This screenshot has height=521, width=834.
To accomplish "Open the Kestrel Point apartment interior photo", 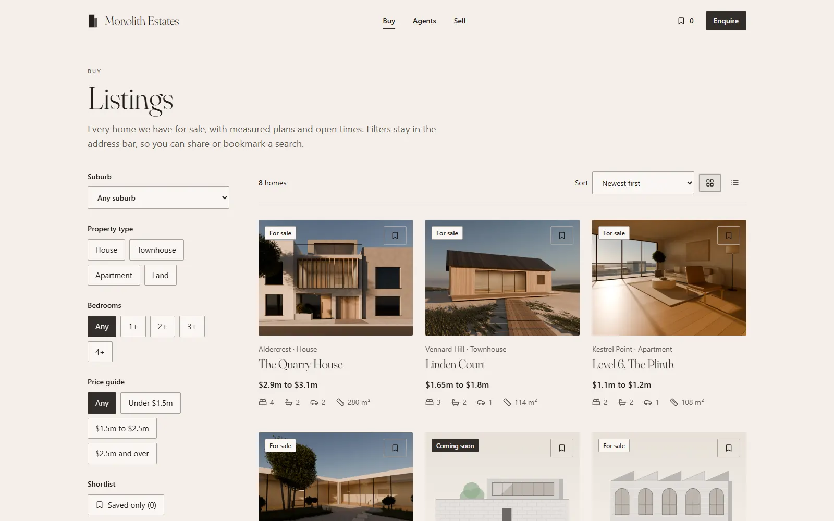I will (x=669, y=278).
